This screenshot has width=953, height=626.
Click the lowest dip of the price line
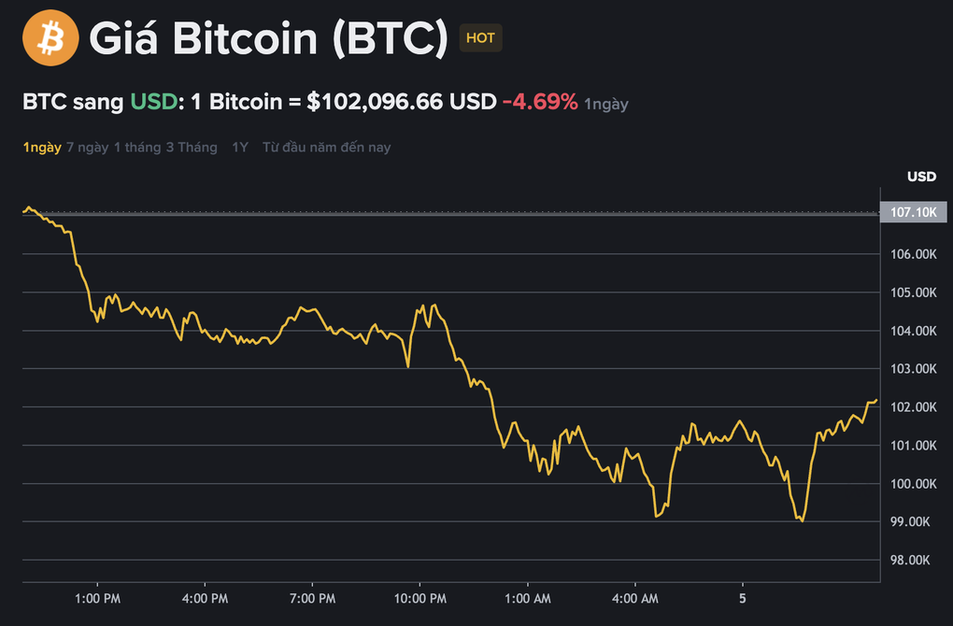point(800,521)
